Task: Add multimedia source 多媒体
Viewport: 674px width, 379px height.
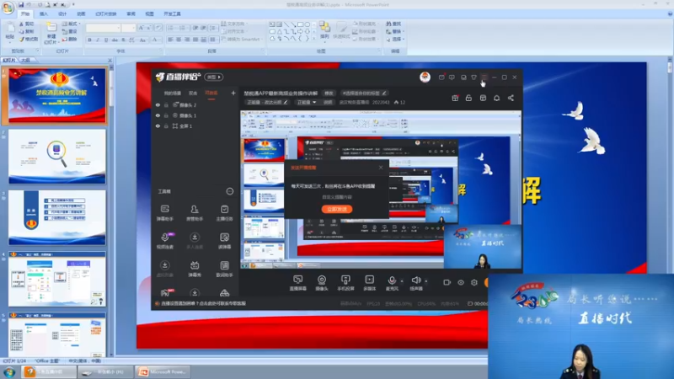Action: point(369,283)
